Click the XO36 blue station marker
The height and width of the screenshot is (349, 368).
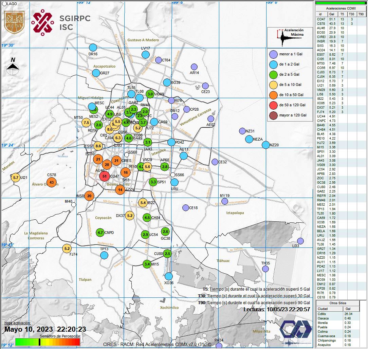[x=168, y=276]
